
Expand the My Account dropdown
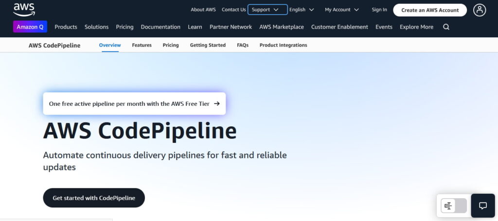[342, 10]
